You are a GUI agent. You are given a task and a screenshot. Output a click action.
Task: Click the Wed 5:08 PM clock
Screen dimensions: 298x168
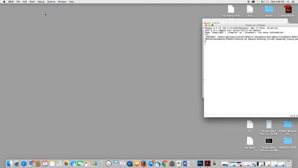tap(278, 2)
